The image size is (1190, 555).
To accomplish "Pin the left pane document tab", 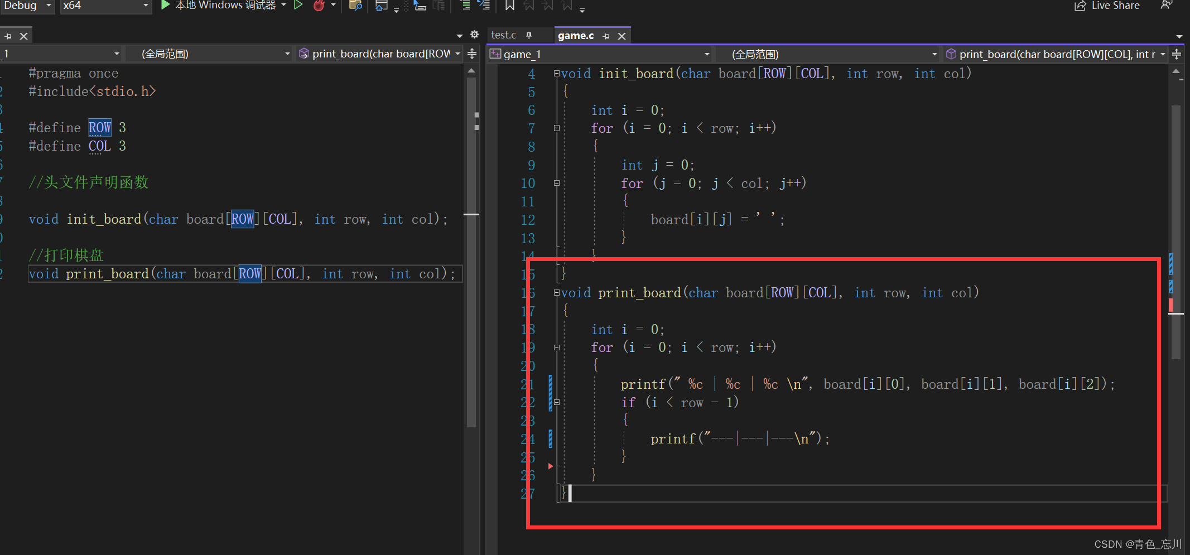I will click(8, 36).
